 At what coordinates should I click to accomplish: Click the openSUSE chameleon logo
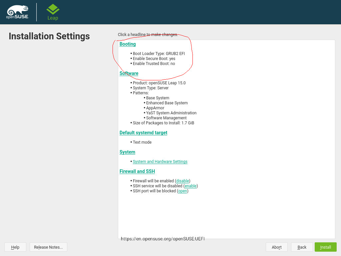(x=17, y=12)
